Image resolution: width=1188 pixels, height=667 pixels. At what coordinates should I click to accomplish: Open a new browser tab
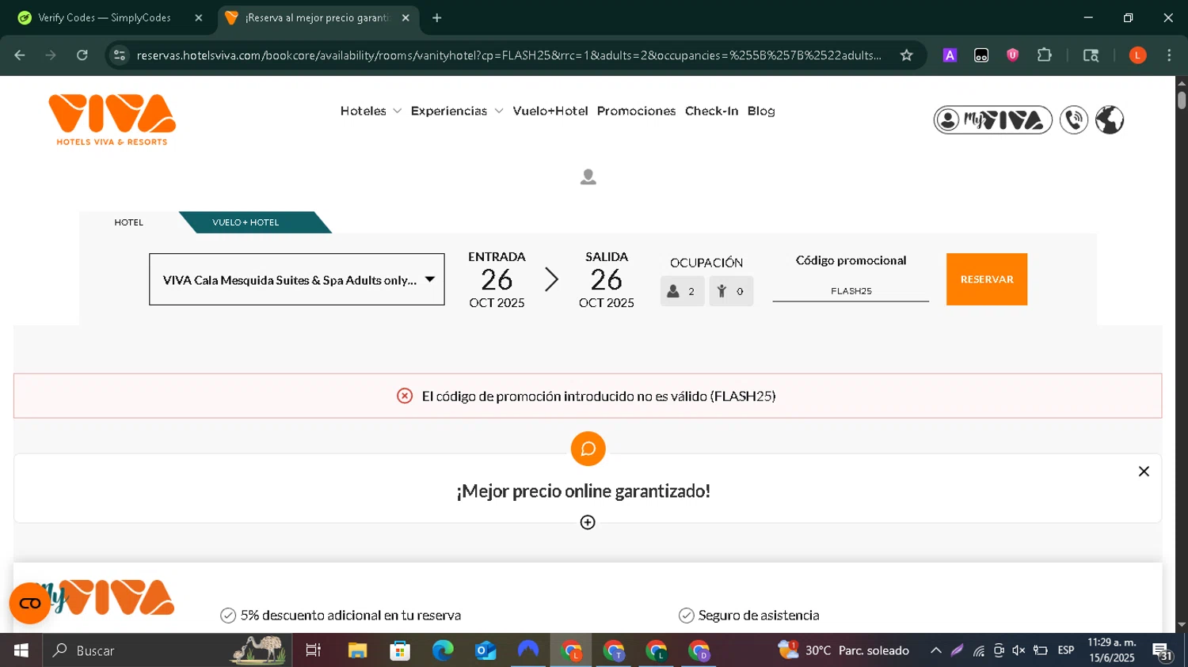[436, 17]
